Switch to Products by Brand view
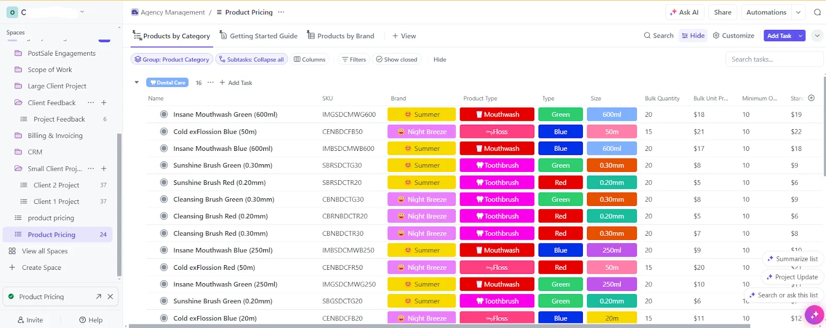Image resolution: width=826 pixels, height=328 pixels. point(341,36)
